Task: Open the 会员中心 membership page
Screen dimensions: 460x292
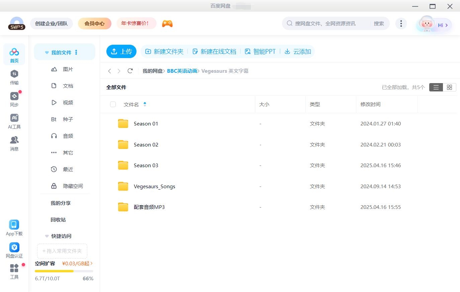Action: [x=94, y=23]
